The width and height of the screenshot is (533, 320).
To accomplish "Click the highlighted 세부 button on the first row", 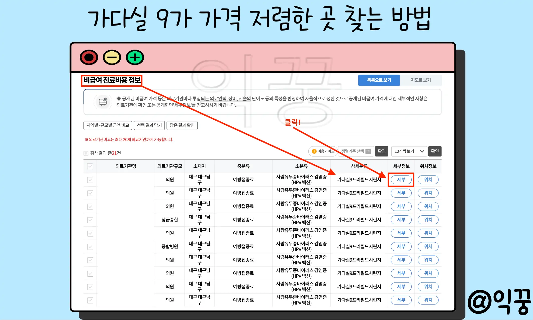I will 401,180.
